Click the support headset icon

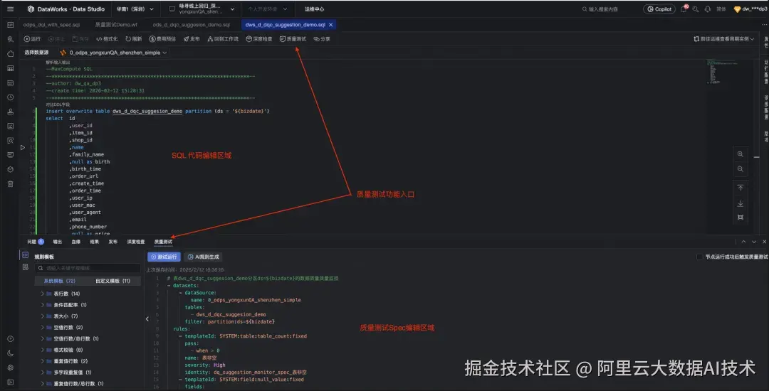[708, 9]
